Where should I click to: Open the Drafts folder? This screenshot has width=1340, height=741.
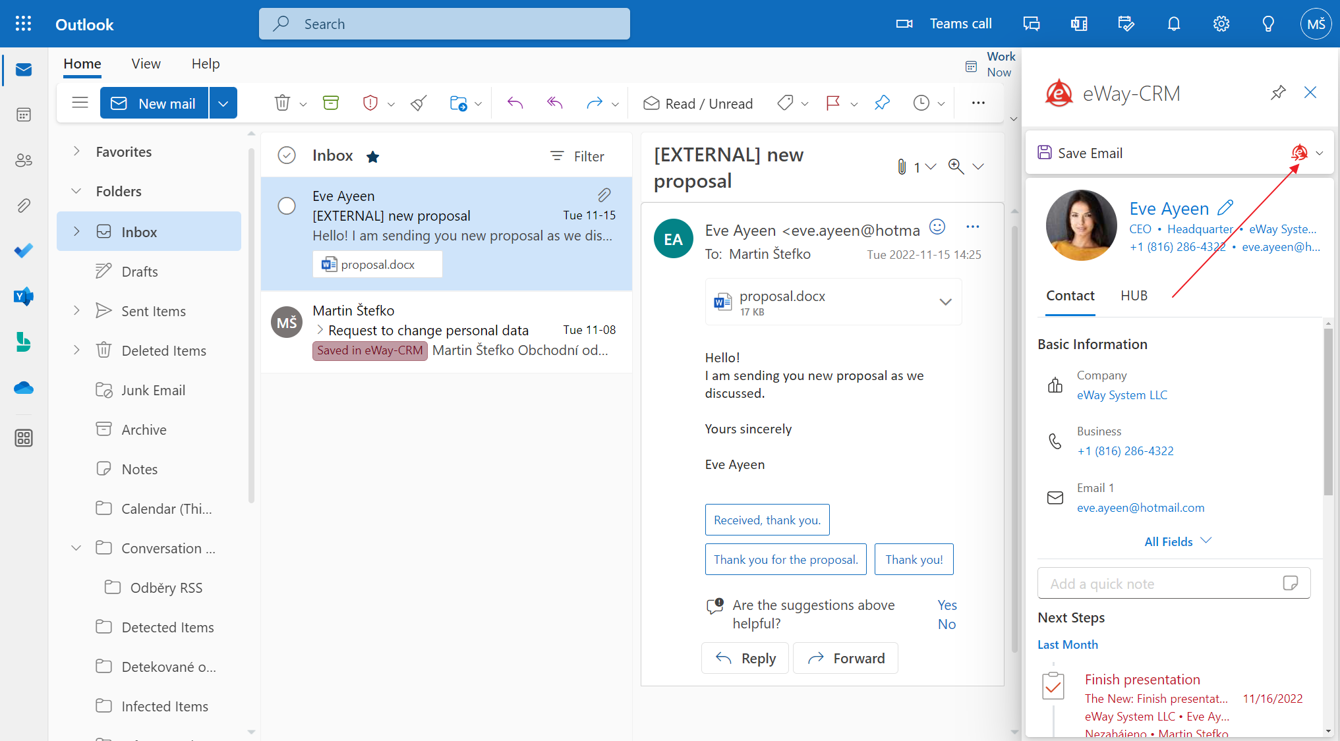point(139,271)
